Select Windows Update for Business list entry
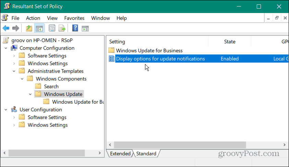 click(x=149, y=51)
